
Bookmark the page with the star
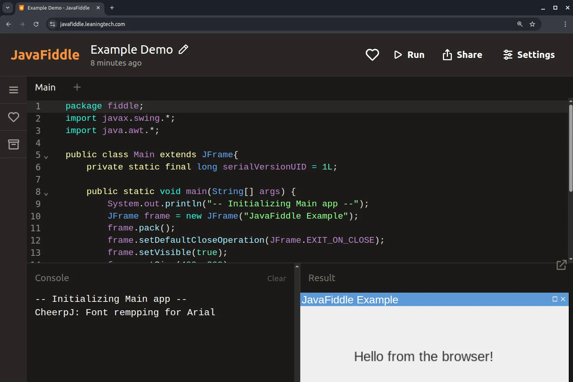coord(532,24)
